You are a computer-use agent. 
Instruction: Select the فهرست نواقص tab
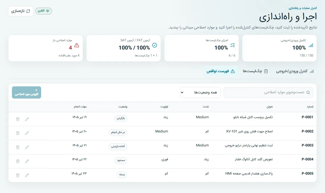(221, 71)
